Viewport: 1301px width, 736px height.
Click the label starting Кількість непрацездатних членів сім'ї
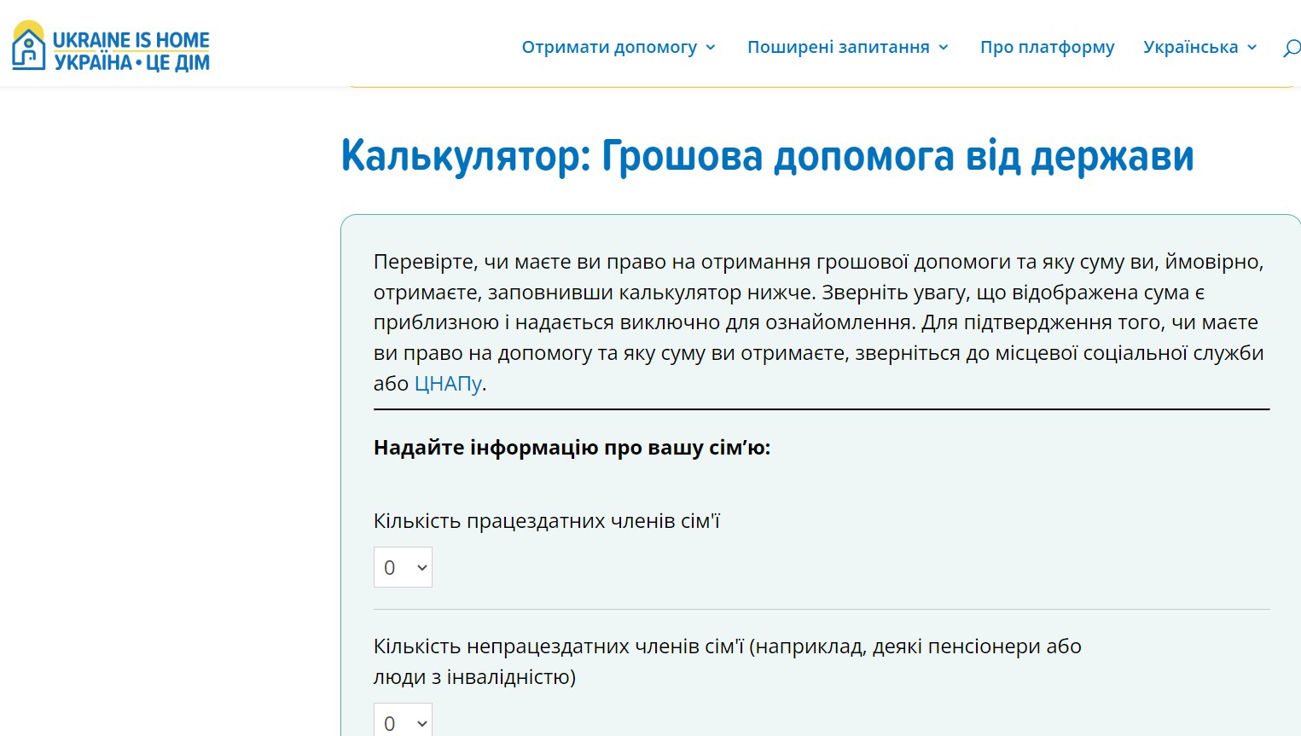(x=727, y=662)
